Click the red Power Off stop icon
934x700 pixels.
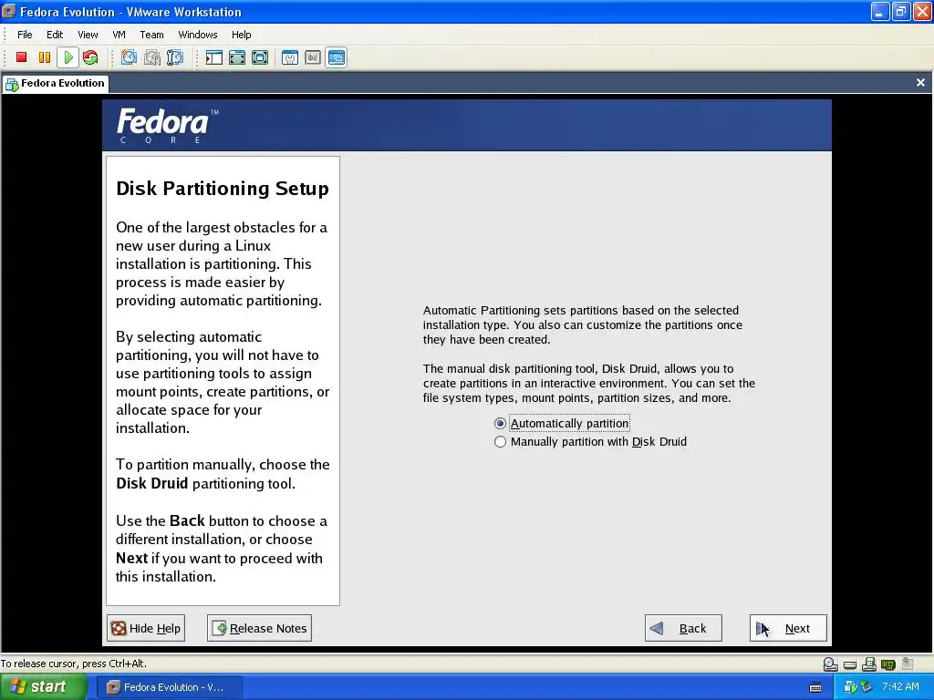point(22,57)
